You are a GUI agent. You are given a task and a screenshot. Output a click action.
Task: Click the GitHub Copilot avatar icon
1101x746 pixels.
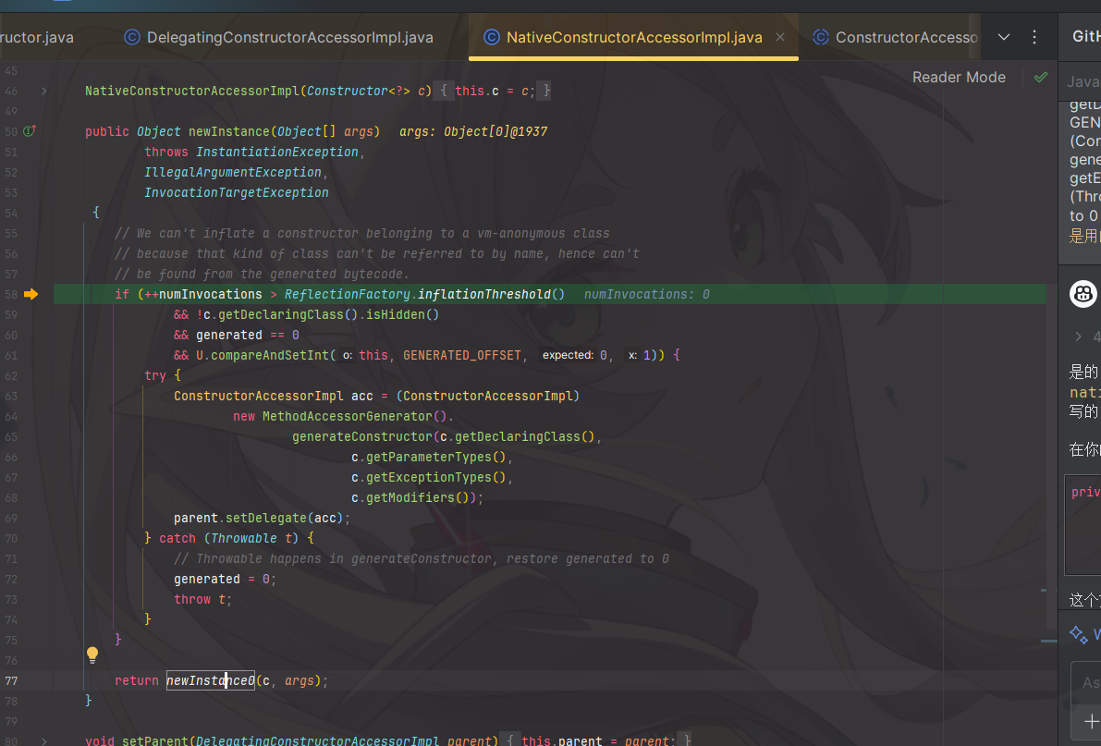pyautogui.click(x=1083, y=294)
